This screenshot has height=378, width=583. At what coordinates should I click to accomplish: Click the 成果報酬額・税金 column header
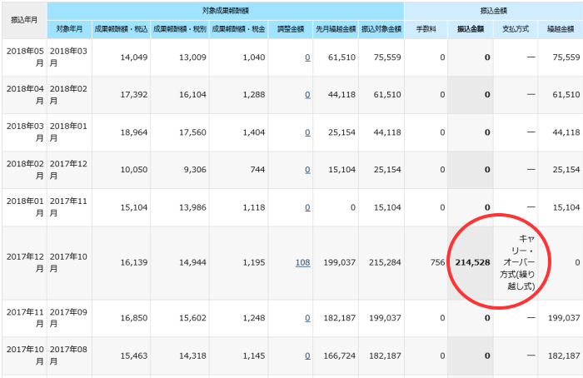[x=239, y=29]
